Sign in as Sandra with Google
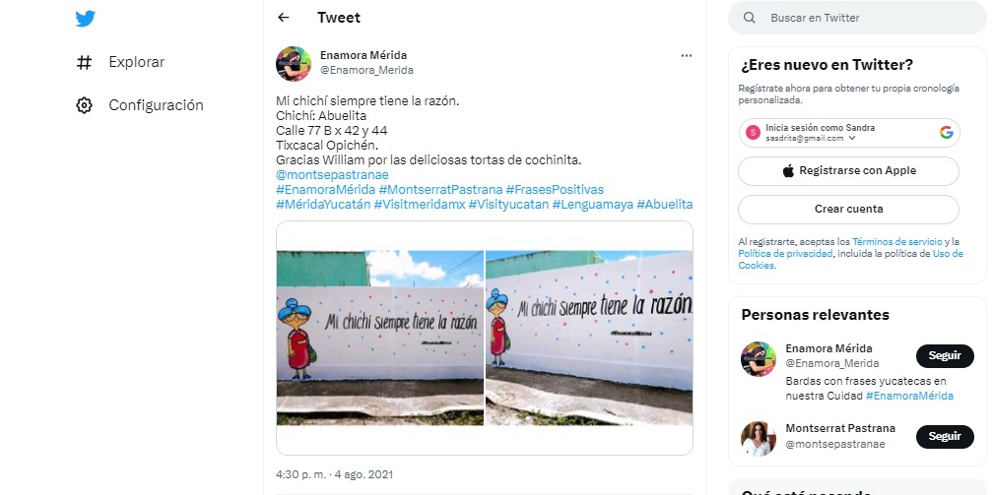This screenshot has width=993, height=495. (x=848, y=132)
